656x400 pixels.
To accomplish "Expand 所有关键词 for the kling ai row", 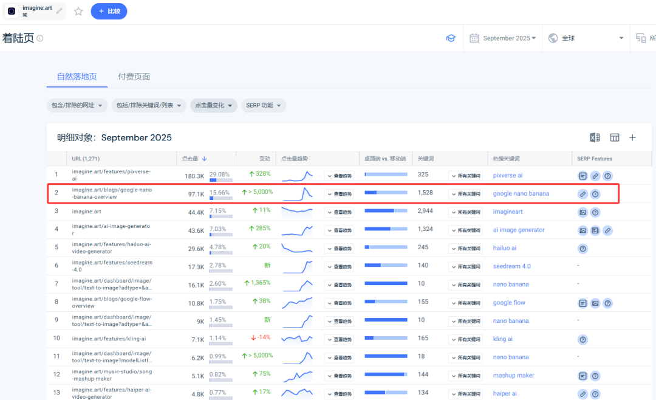I will [466, 340].
